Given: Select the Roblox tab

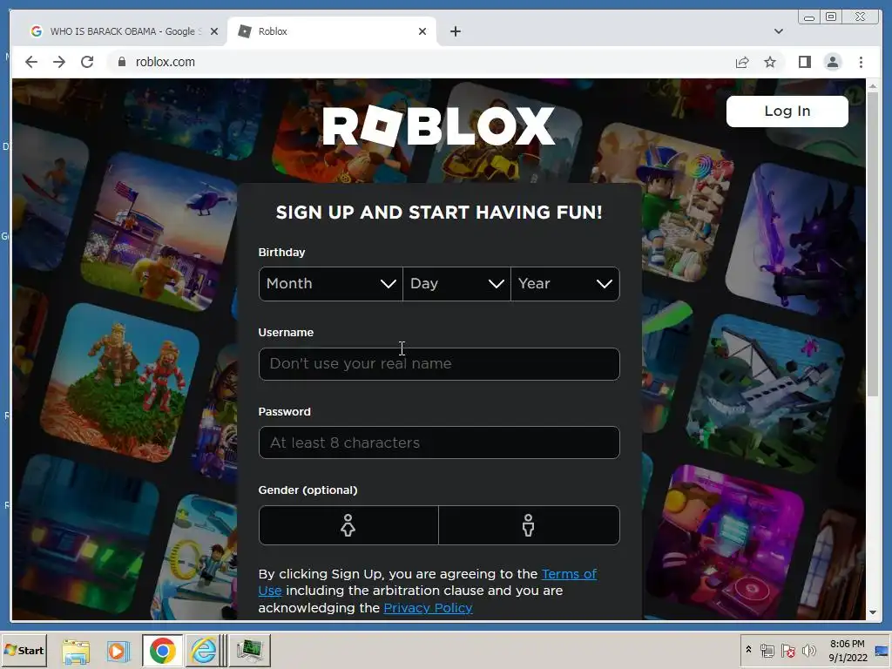Looking at the screenshot, I should coord(332,31).
